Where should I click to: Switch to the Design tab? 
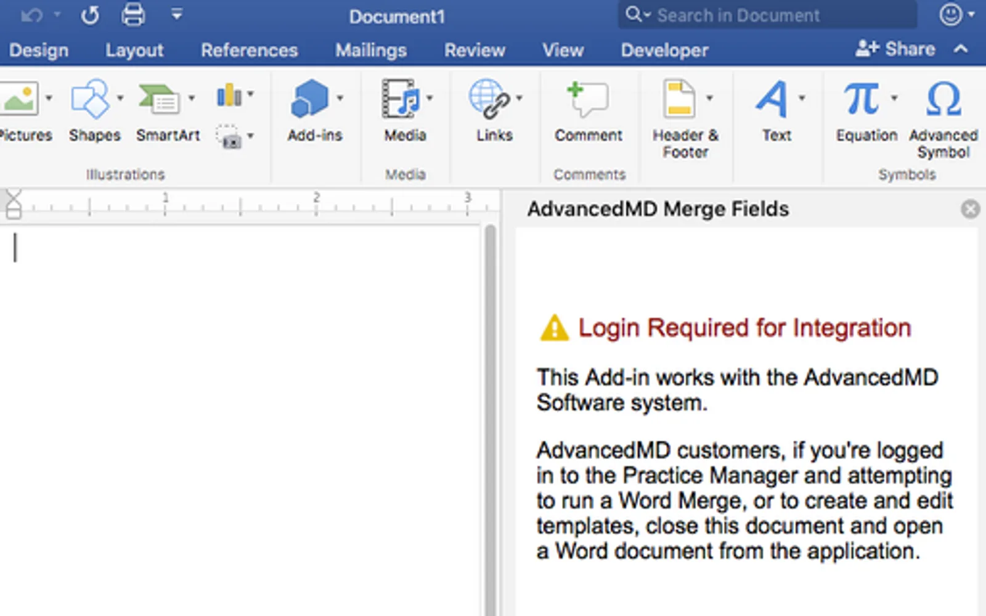(38, 50)
